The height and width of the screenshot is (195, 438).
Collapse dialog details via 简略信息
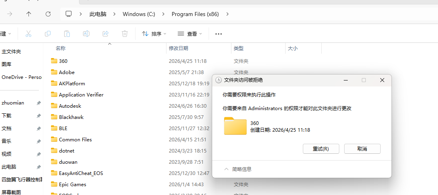tap(238, 169)
